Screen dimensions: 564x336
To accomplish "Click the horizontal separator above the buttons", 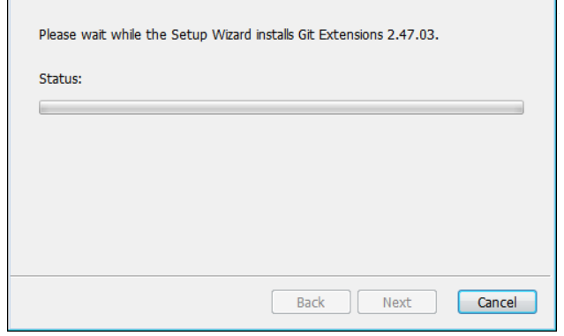I will (x=281, y=276).
